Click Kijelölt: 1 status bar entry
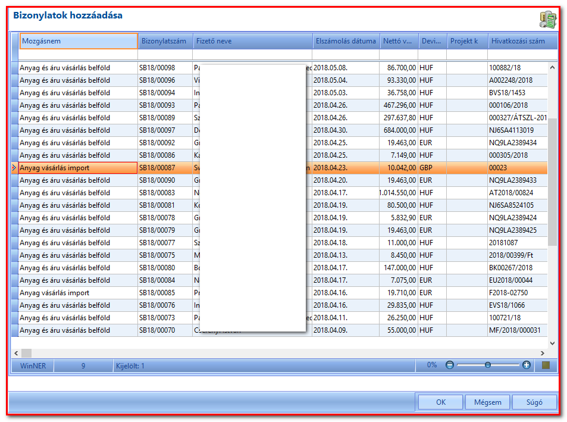 (x=130, y=365)
